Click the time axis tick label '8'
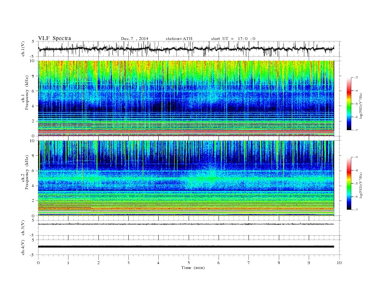Screen dimensions: 382x295 [x=279, y=263]
